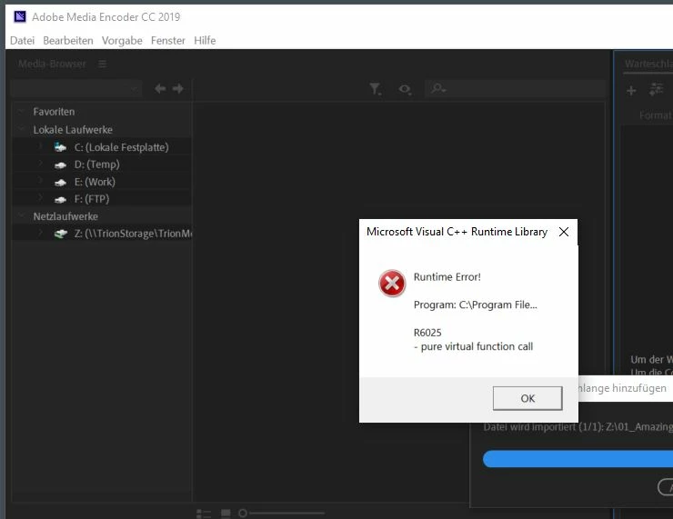The width and height of the screenshot is (673, 519).
Task: Click the E: drive icon
Action: pyautogui.click(x=61, y=183)
